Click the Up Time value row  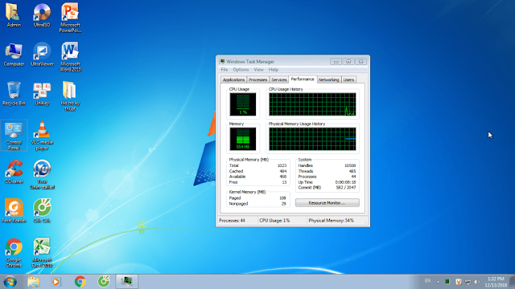tap(328, 182)
